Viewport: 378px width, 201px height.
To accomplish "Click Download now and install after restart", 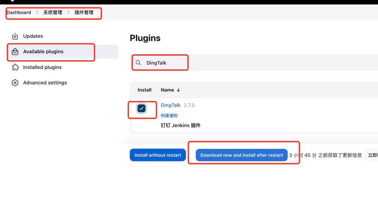I will click(241, 155).
